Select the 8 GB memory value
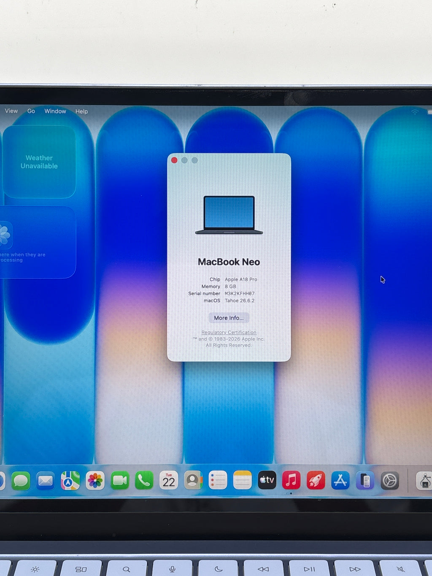The image size is (432, 576). click(x=230, y=287)
